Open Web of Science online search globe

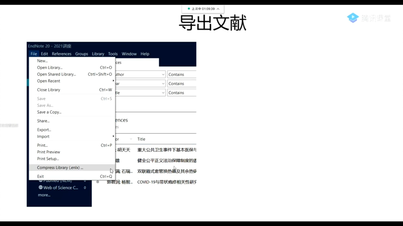click(x=41, y=187)
